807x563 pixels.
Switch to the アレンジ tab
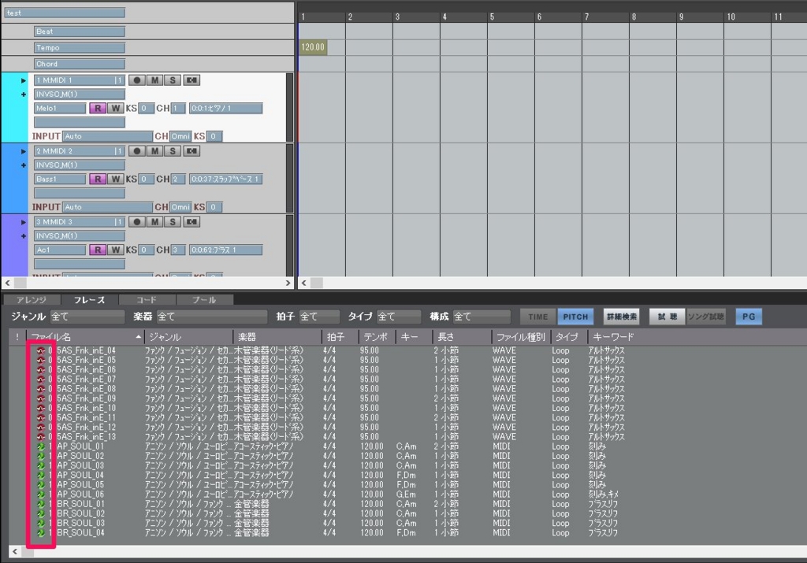point(32,300)
